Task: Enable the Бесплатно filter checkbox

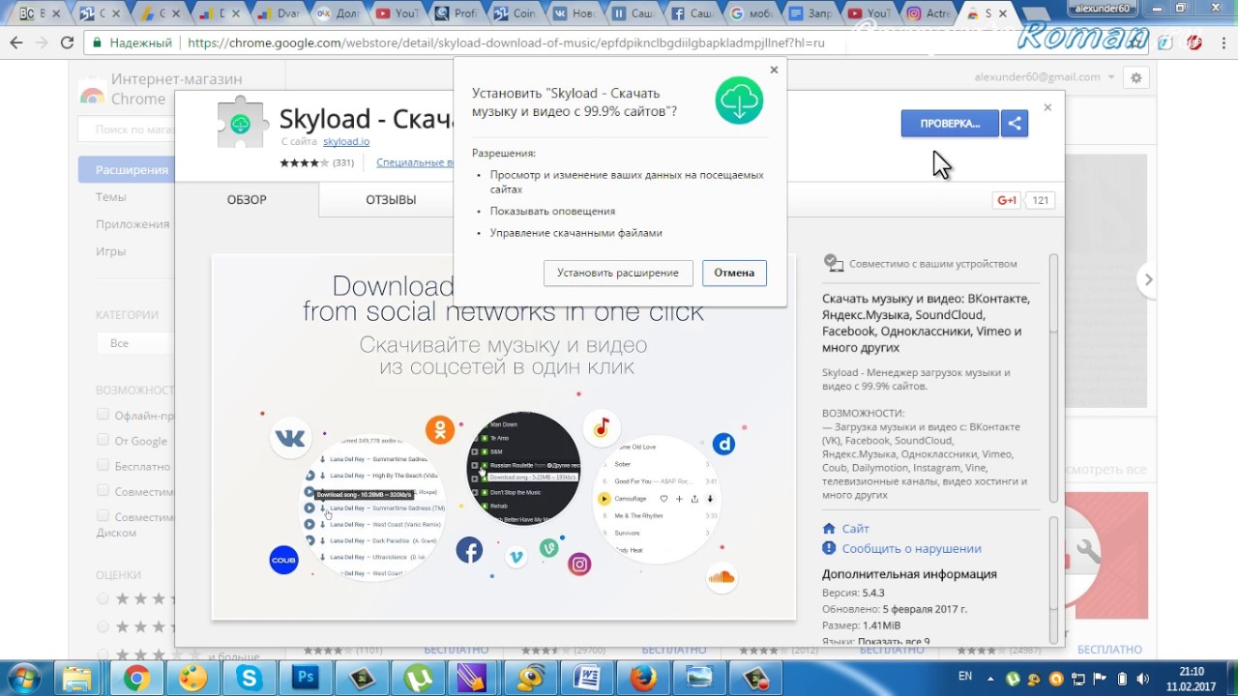Action: (x=103, y=465)
